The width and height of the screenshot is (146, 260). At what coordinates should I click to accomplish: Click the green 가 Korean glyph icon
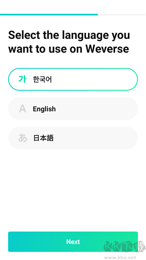[22, 79]
